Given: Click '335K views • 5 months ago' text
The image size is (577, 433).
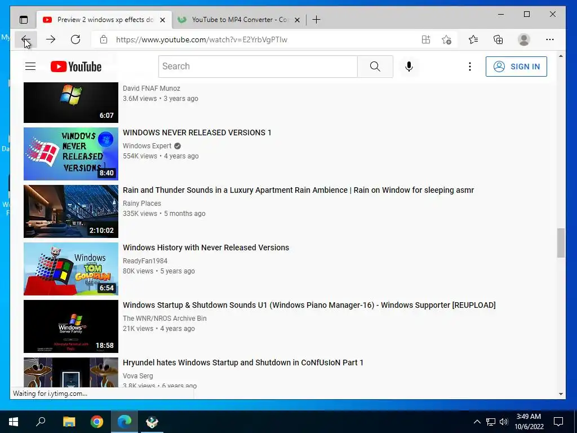Looking at the screenshot, I should pyautogui.click(x=164, y=214).
